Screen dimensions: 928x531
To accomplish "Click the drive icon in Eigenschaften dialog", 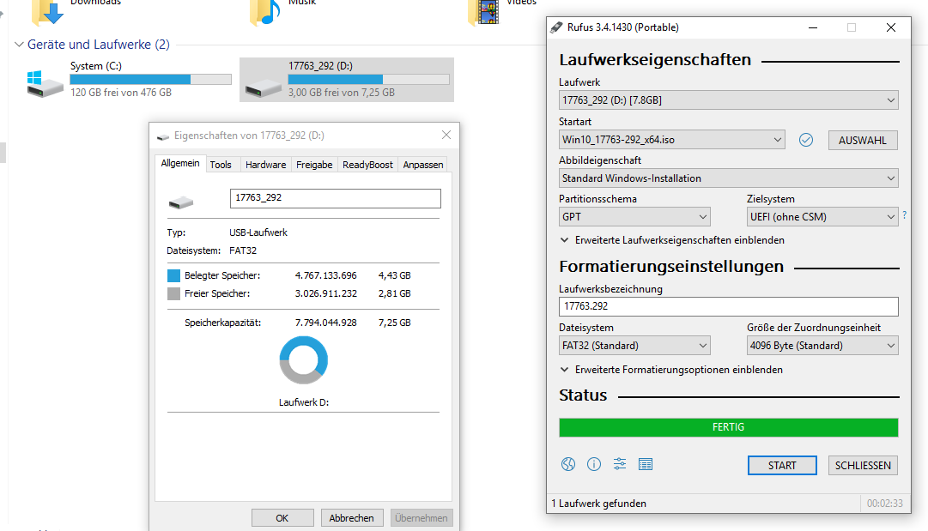I will (x=181, y=202).
